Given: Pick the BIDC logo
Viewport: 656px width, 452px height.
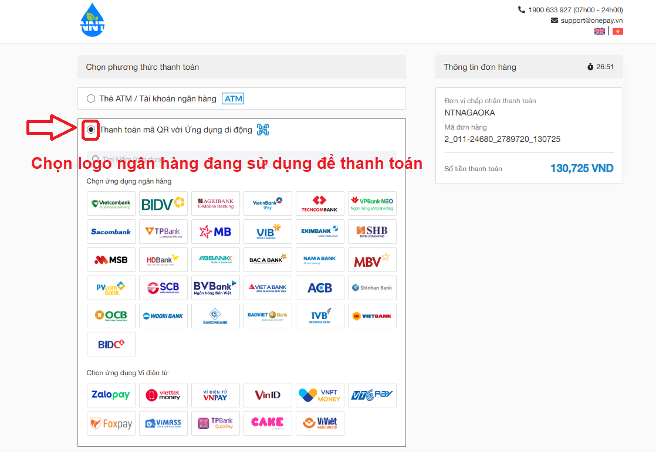Looking at the screenshot, I should pyautogui.click(x=111, y=344).
